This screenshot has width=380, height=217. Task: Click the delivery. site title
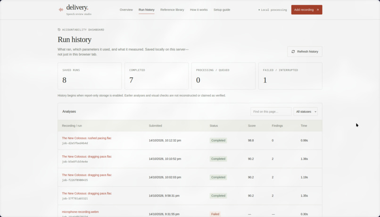point(77,7)
